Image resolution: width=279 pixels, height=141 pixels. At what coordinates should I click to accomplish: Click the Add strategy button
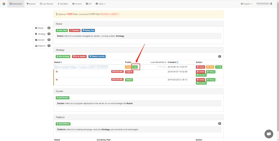click(63, 56)
